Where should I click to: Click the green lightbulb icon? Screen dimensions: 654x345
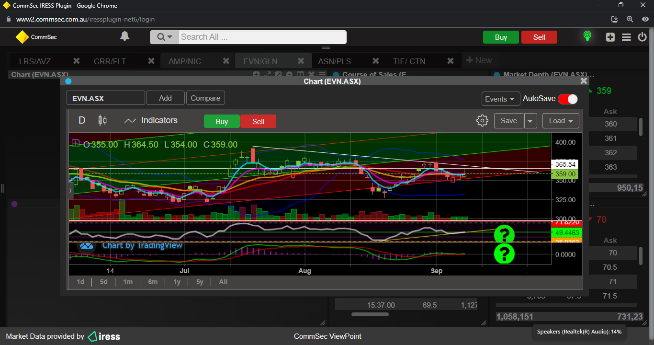587,36
